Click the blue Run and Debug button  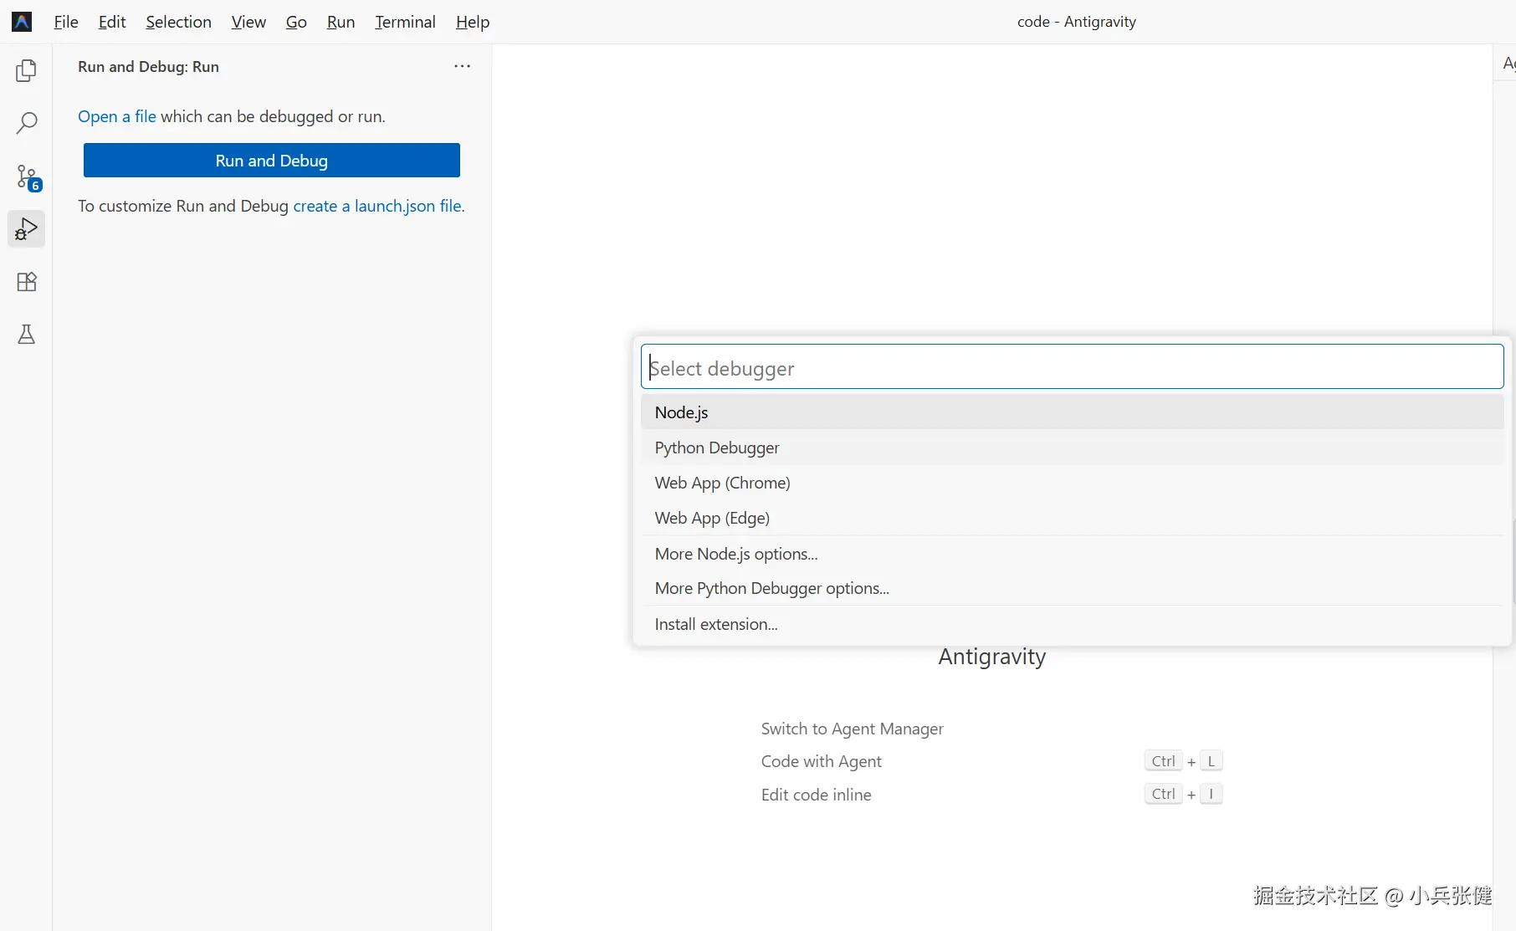click(272, 161)
